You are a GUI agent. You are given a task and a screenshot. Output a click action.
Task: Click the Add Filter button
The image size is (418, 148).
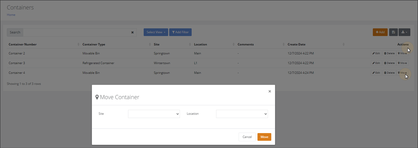pos(180,32)
